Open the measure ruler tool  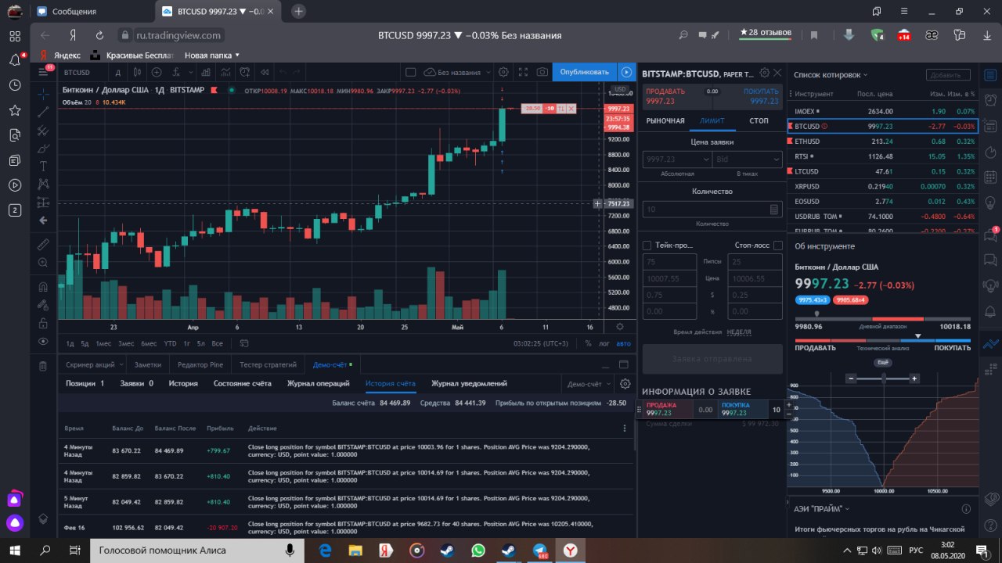point(43,244)
